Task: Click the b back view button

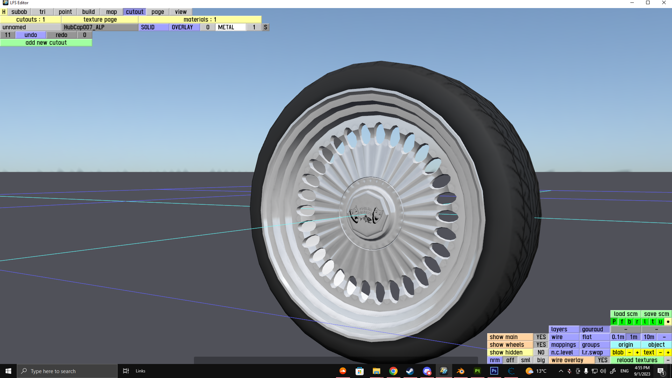Action: [x=630, y=322]
